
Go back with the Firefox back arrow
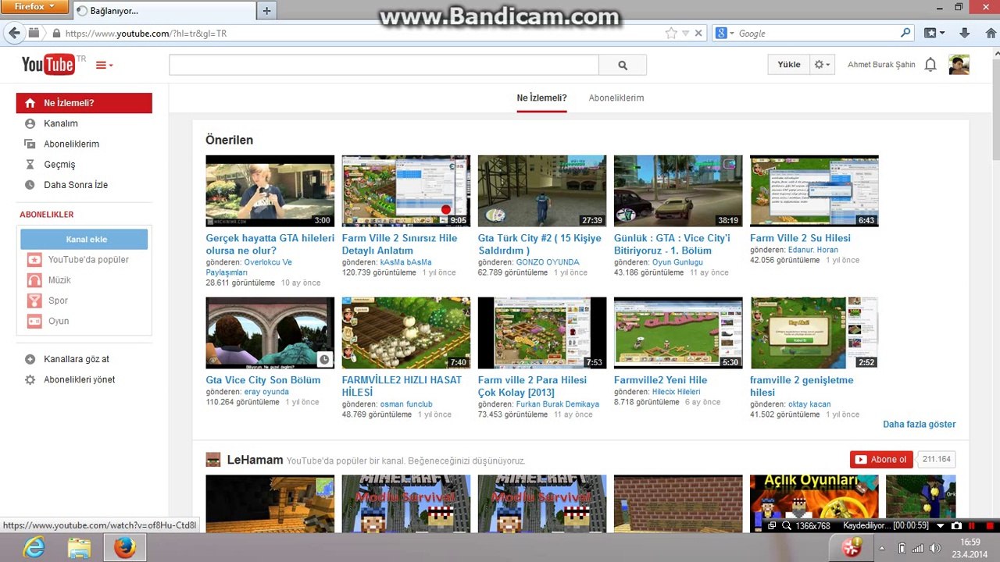(x=14, y=34)
